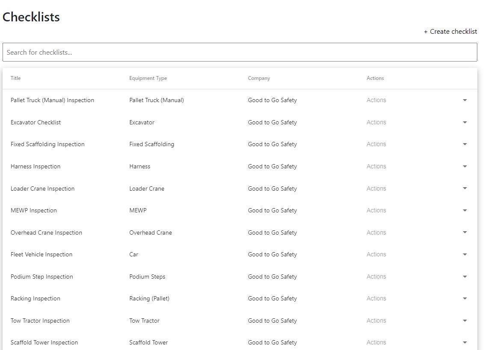Select Harness Inspection title

(36, 166)
